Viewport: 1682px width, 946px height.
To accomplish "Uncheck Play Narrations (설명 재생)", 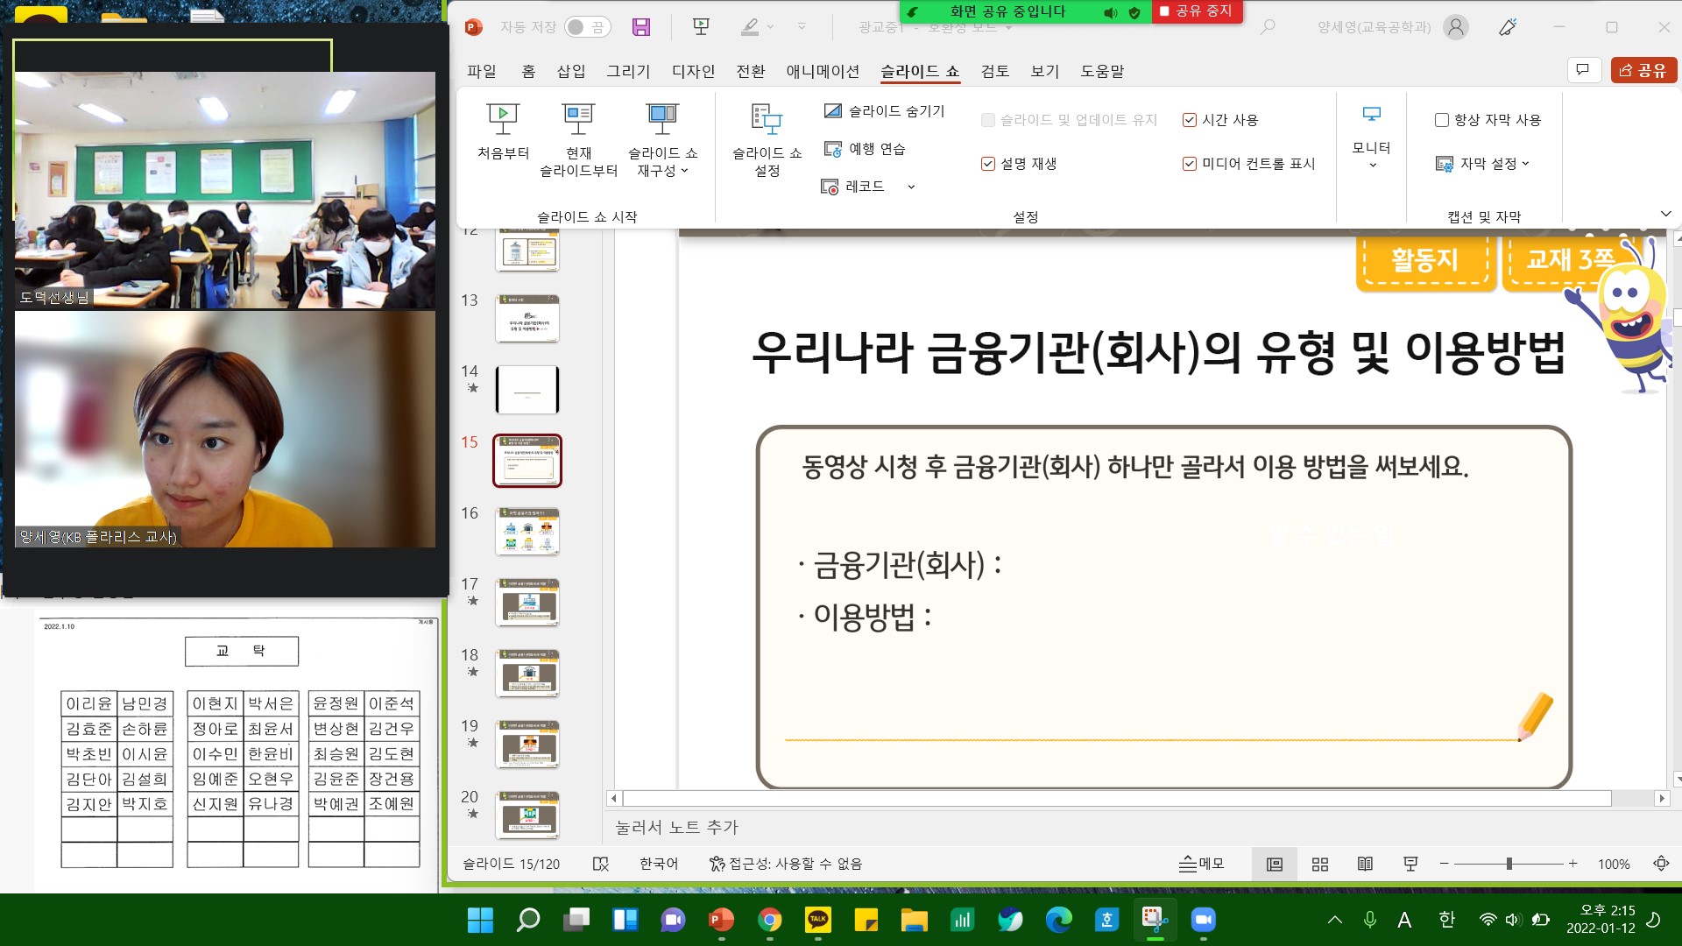I will [x=988, y=164].
